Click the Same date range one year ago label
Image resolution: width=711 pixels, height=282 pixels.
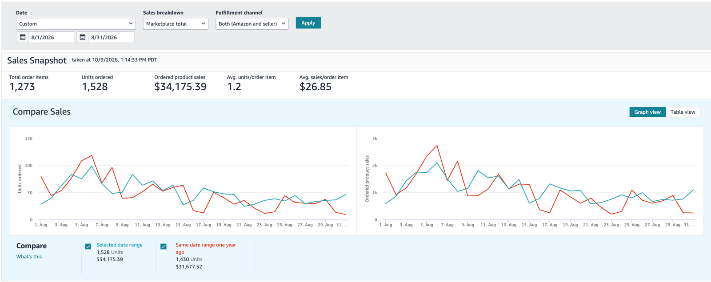point(206,248)
